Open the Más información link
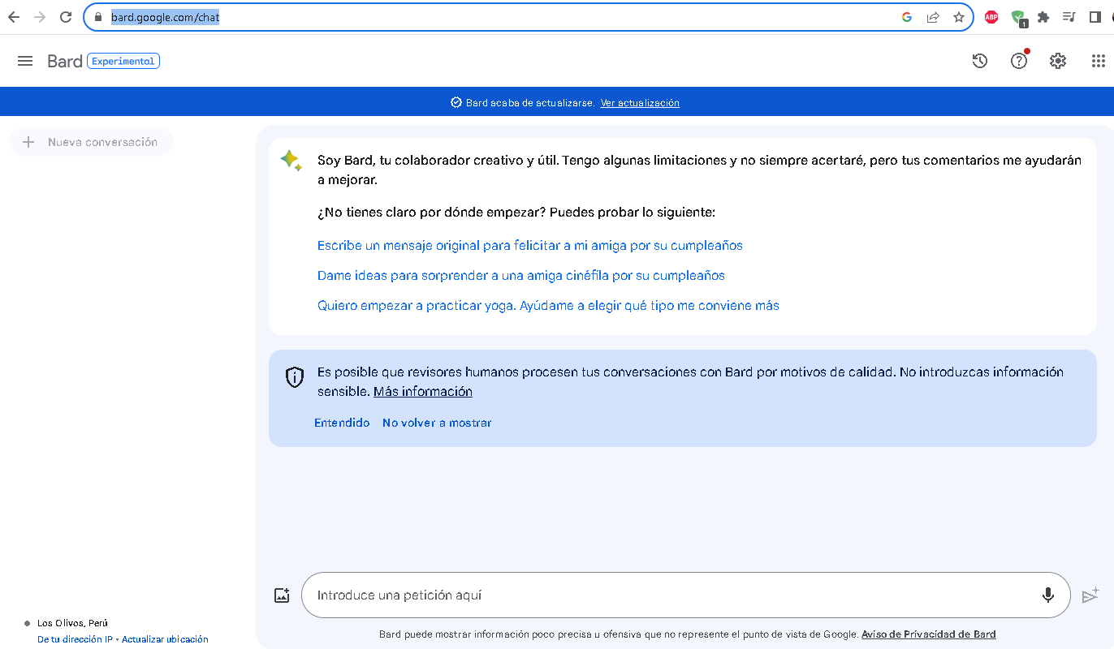The width and height of the screenshot is (1114, 649). coord(423,392)
